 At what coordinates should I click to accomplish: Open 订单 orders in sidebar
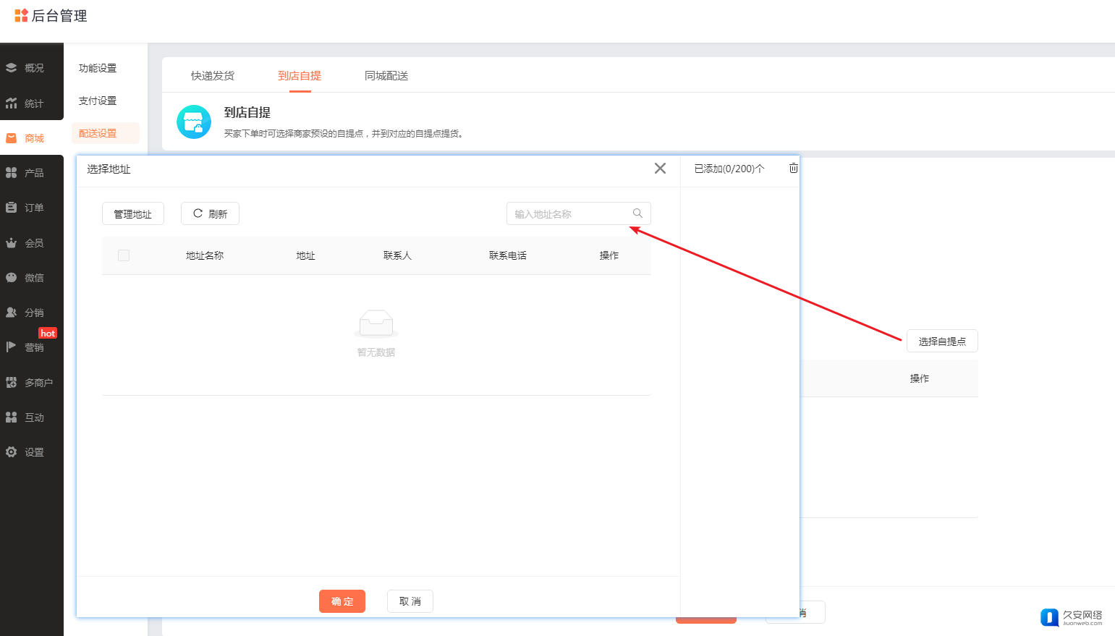click(x=32, y=208)
